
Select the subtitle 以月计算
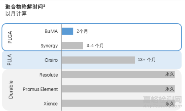coord(16,14)
